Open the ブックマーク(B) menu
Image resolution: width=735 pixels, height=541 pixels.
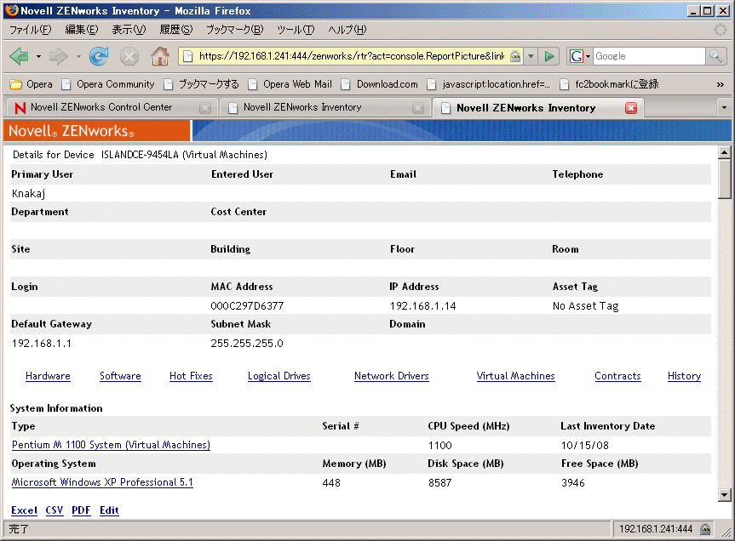tap(235, 30)
